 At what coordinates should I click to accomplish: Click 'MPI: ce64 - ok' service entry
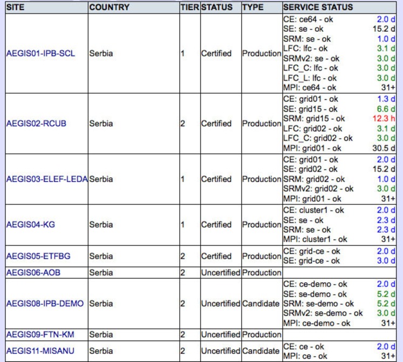click(310, 88)
